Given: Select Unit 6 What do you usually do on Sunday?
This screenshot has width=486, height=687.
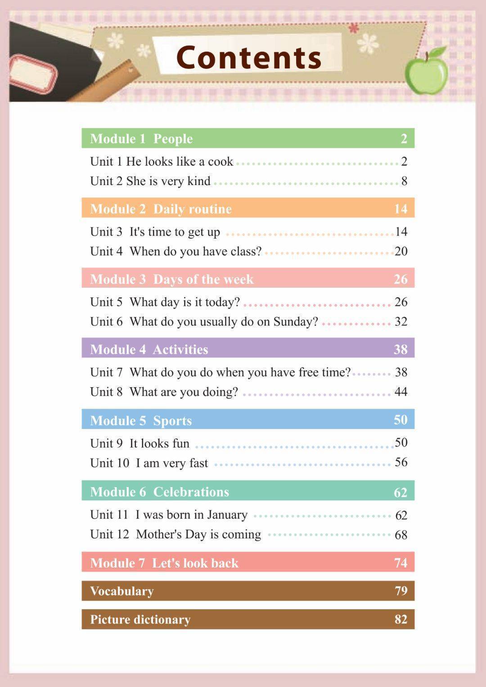Looking at the screenshot, I should click(204, 321).
